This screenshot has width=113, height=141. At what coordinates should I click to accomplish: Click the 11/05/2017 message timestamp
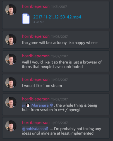[x=59, y=37]
